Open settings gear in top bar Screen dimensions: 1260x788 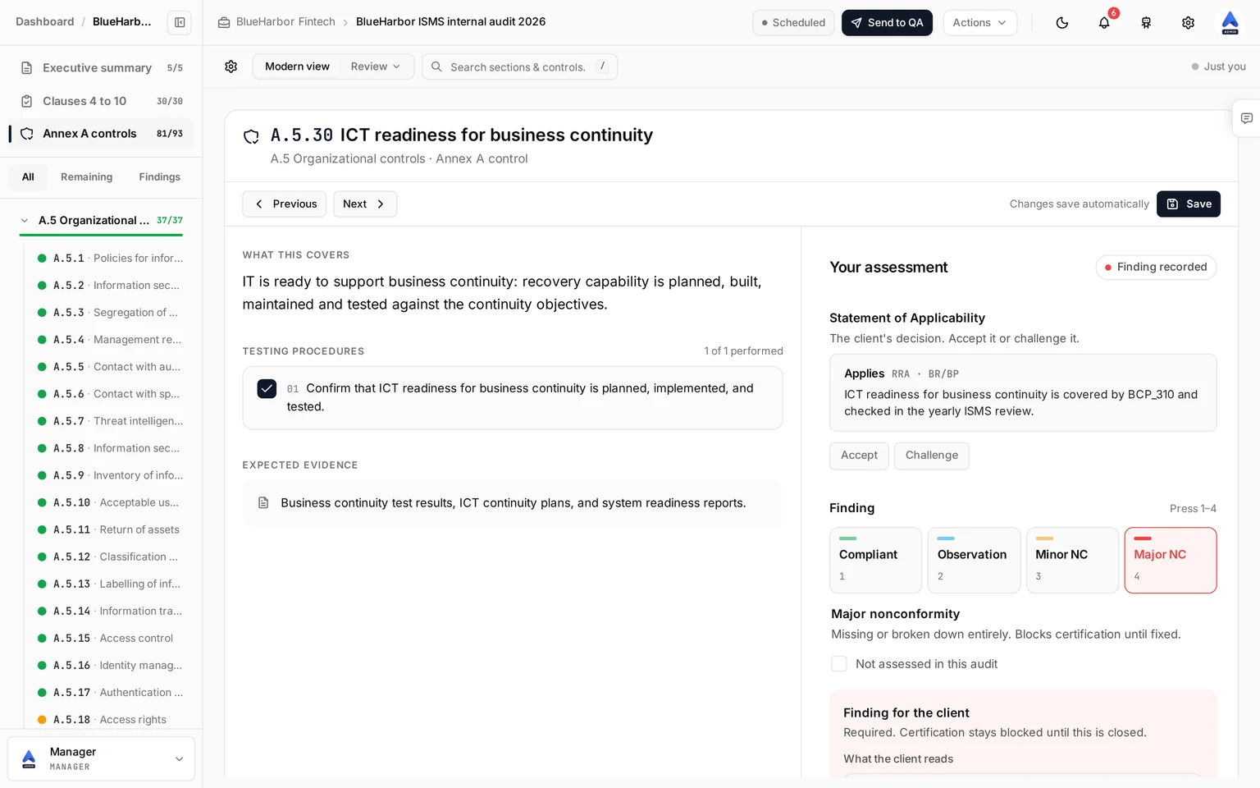pos(1188,22)
